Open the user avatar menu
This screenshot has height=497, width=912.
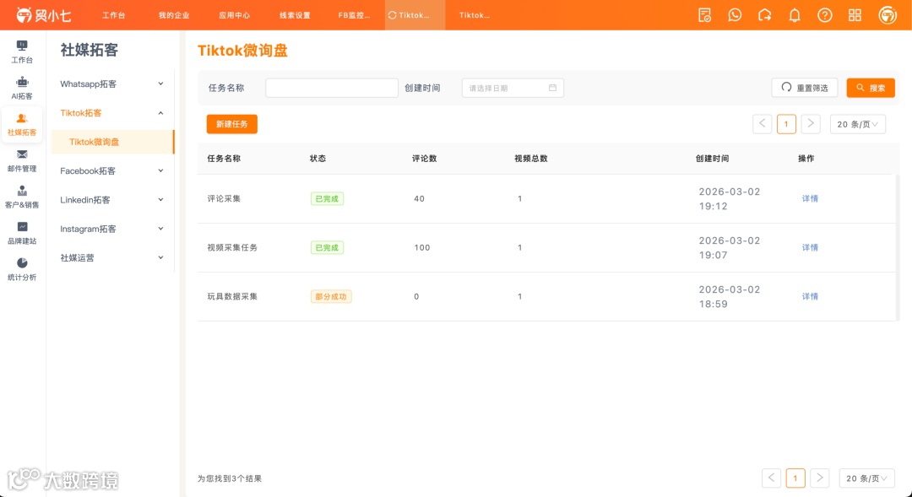pos(888,15)
